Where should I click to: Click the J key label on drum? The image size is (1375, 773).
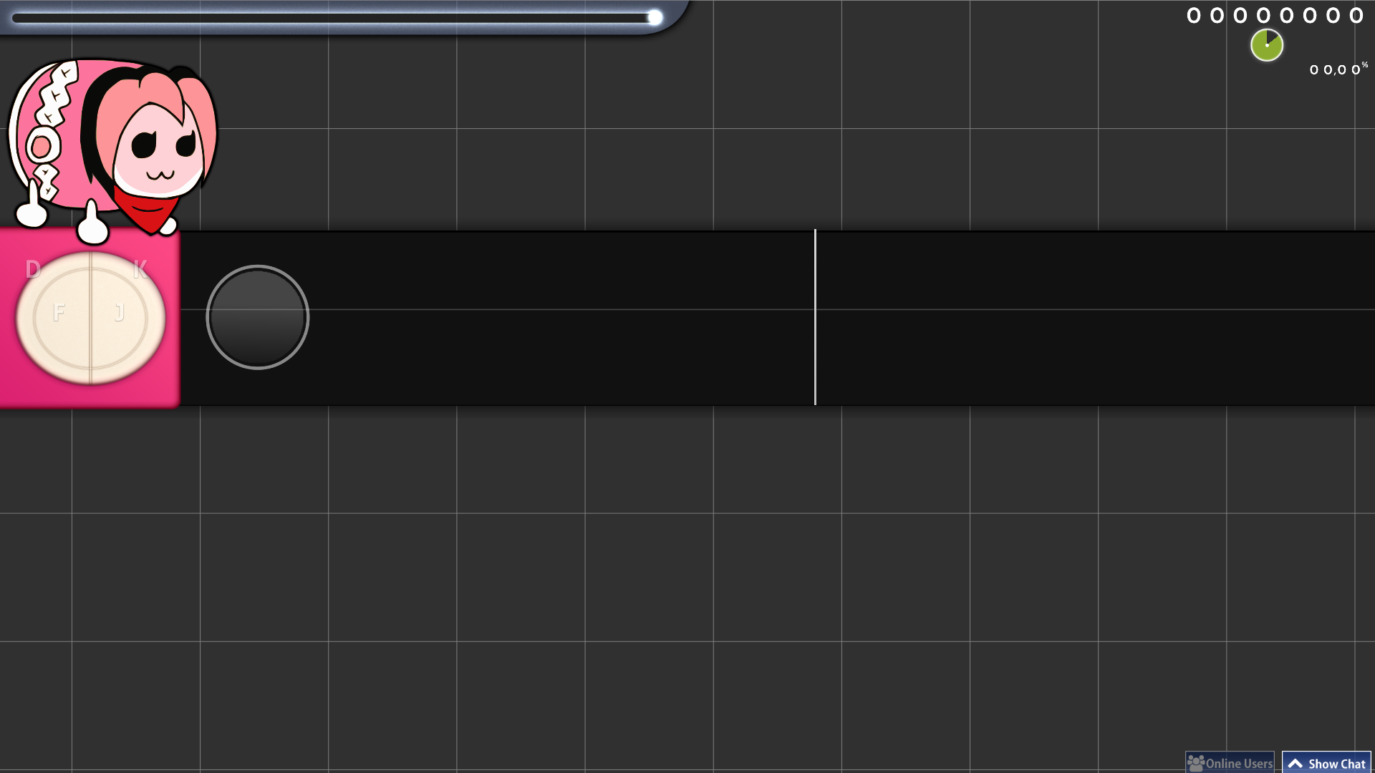[120, 312]
